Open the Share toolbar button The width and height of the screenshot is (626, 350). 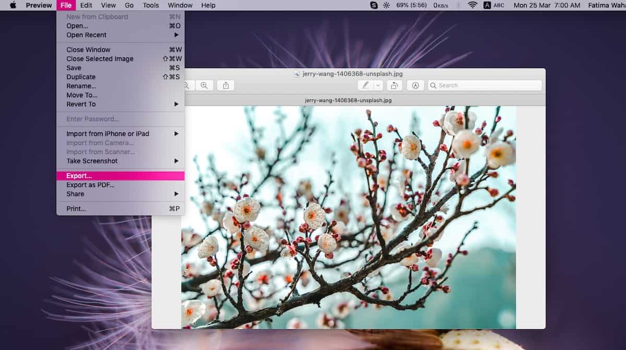click(226, 85)
